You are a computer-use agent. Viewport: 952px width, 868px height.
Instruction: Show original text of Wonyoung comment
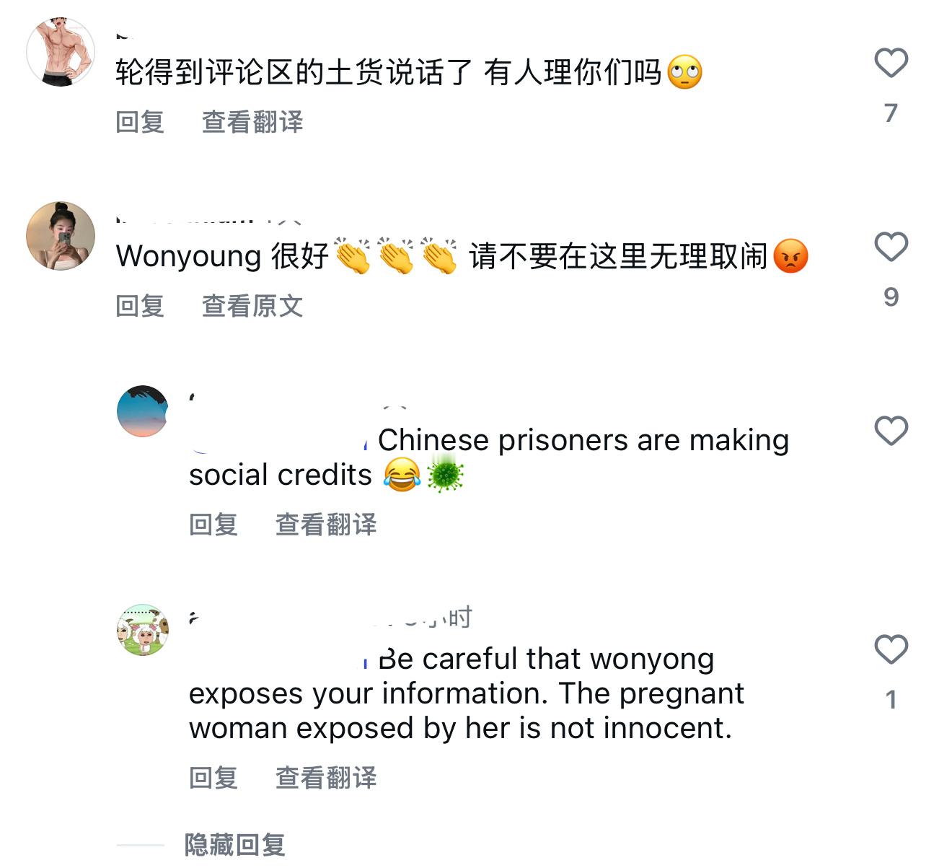252,306
